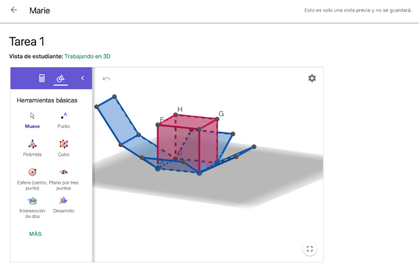Viewport: 419px width, 266px height.
Task: Undo the last action
Action: (x=106, y=78)
